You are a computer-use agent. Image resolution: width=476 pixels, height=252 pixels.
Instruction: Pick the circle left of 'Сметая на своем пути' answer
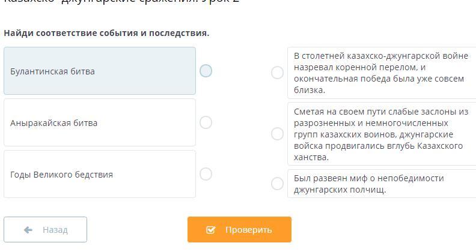pyautogui.click(x=277, y=134)
